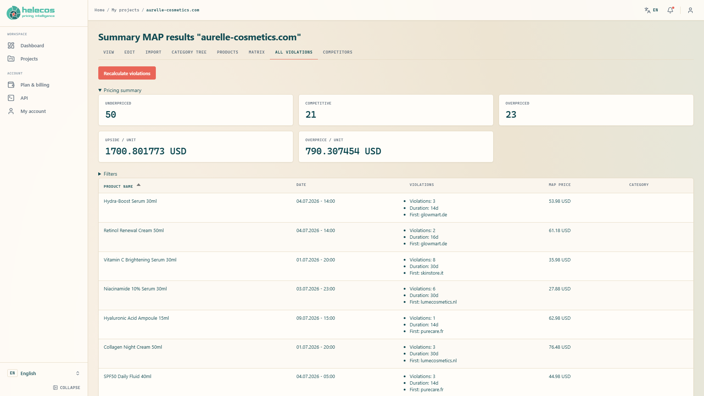The height and width of the screenshot is (396, 704).
Task: Switch to the Edit tab
Action: tap(130, 52)
